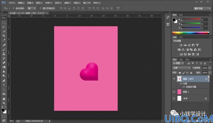
Task: Select the History Brush tool
Action: click(x=4, y=58)
